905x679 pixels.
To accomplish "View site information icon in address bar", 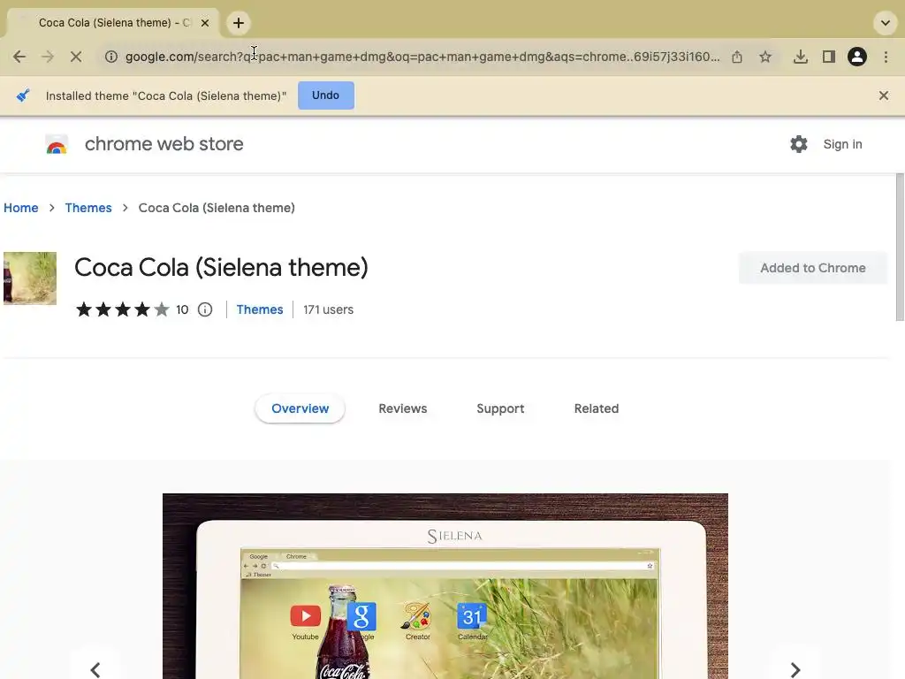I will [111, 57].
